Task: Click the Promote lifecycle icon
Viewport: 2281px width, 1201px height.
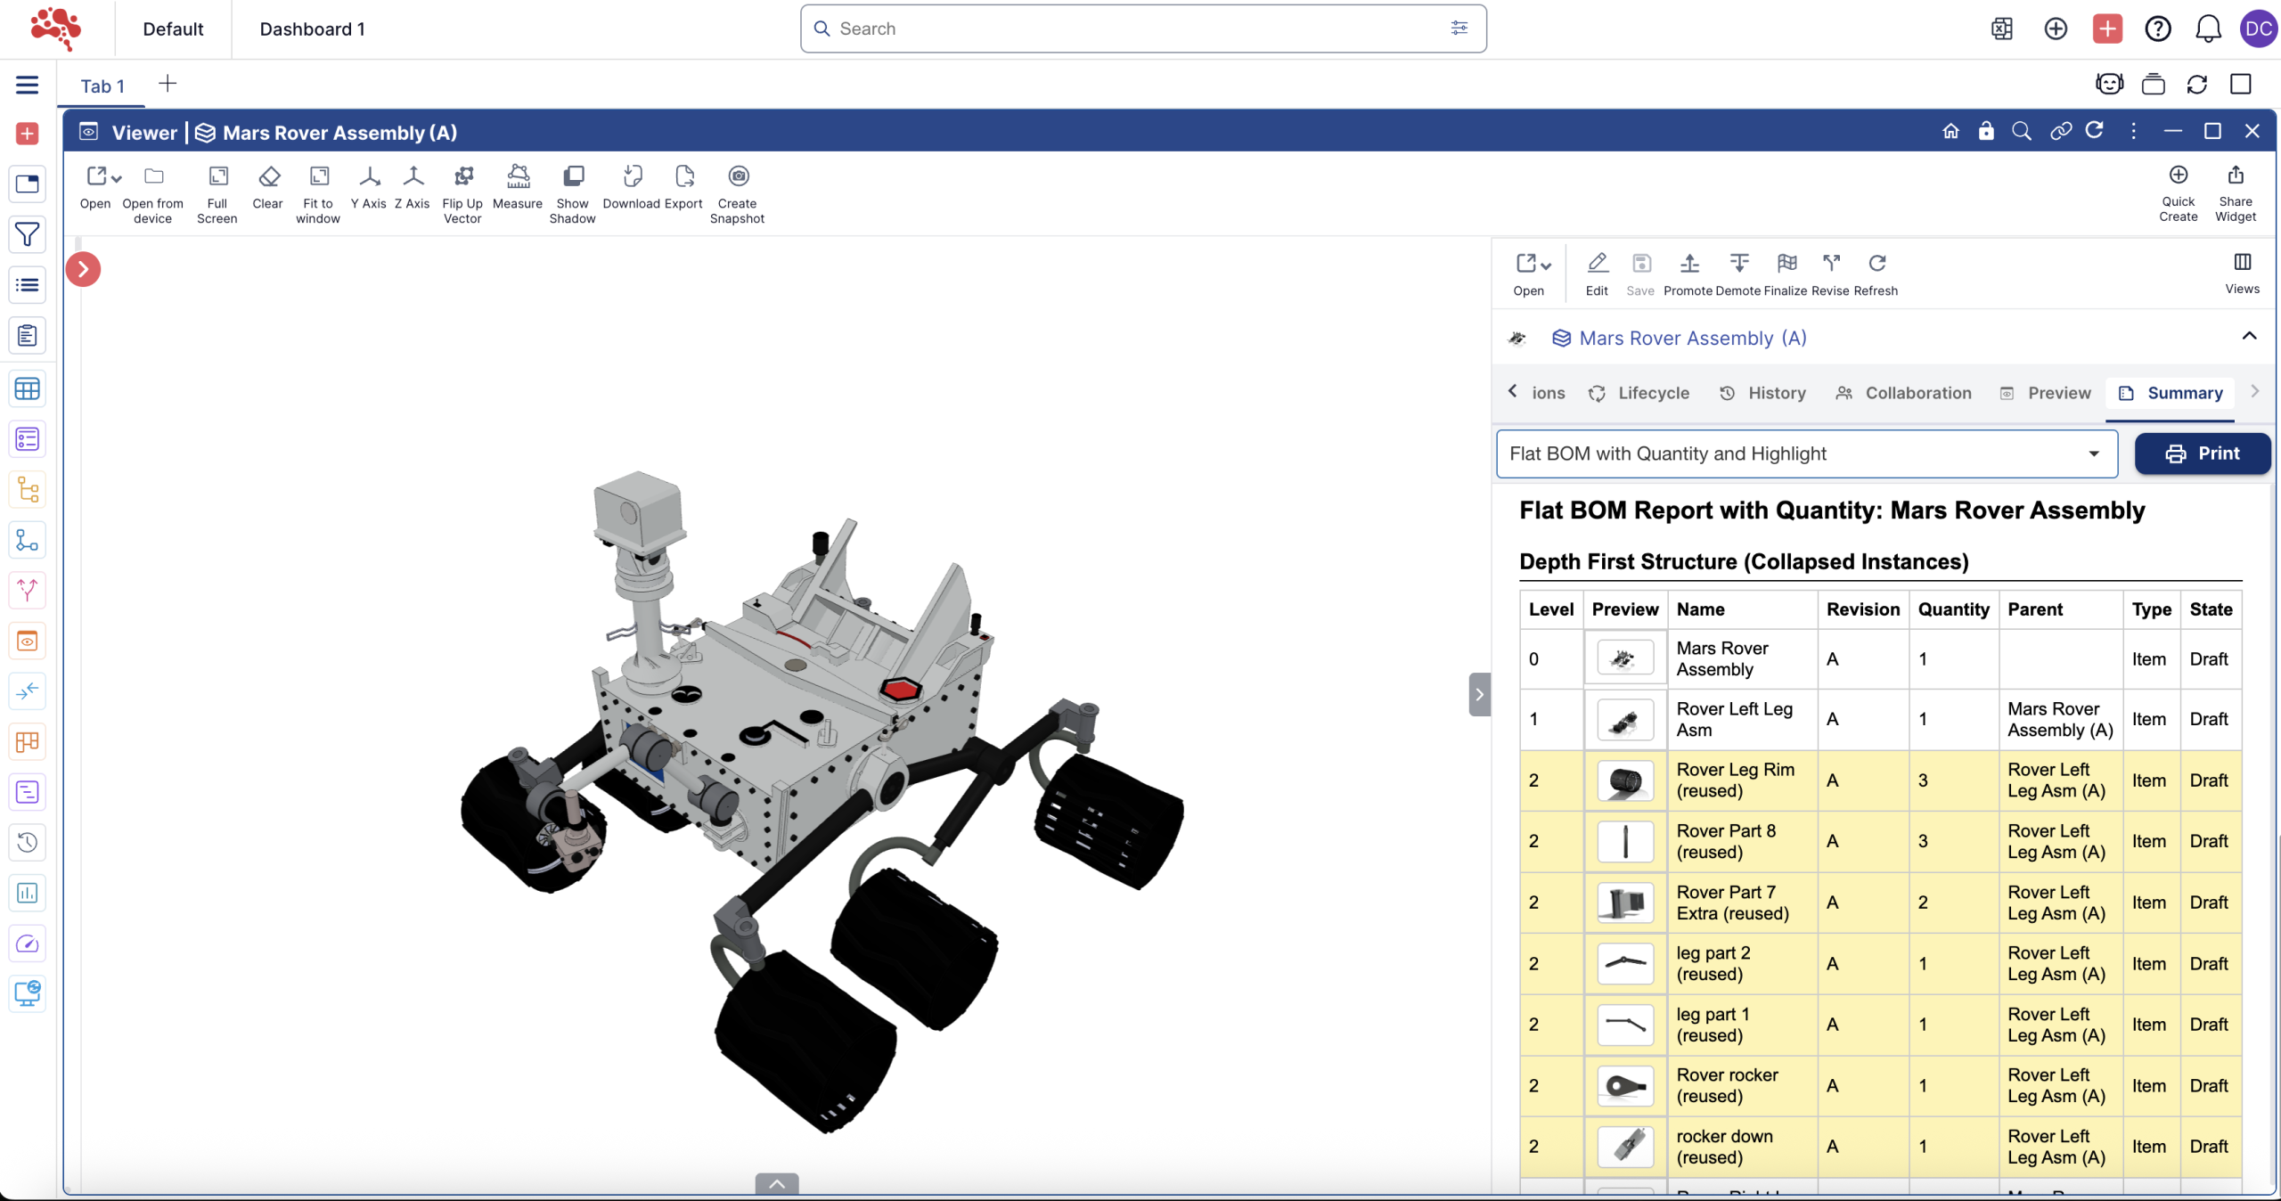Action: point(1688,264)
